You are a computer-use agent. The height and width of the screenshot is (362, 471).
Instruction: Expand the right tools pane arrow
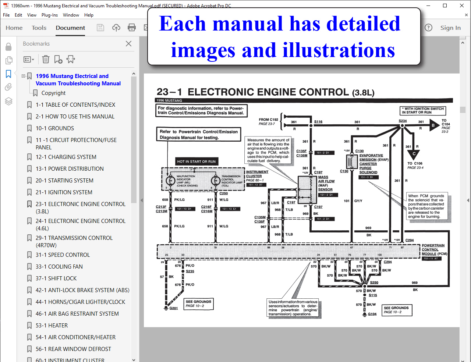pyautogui.click(x=468, y=200)
